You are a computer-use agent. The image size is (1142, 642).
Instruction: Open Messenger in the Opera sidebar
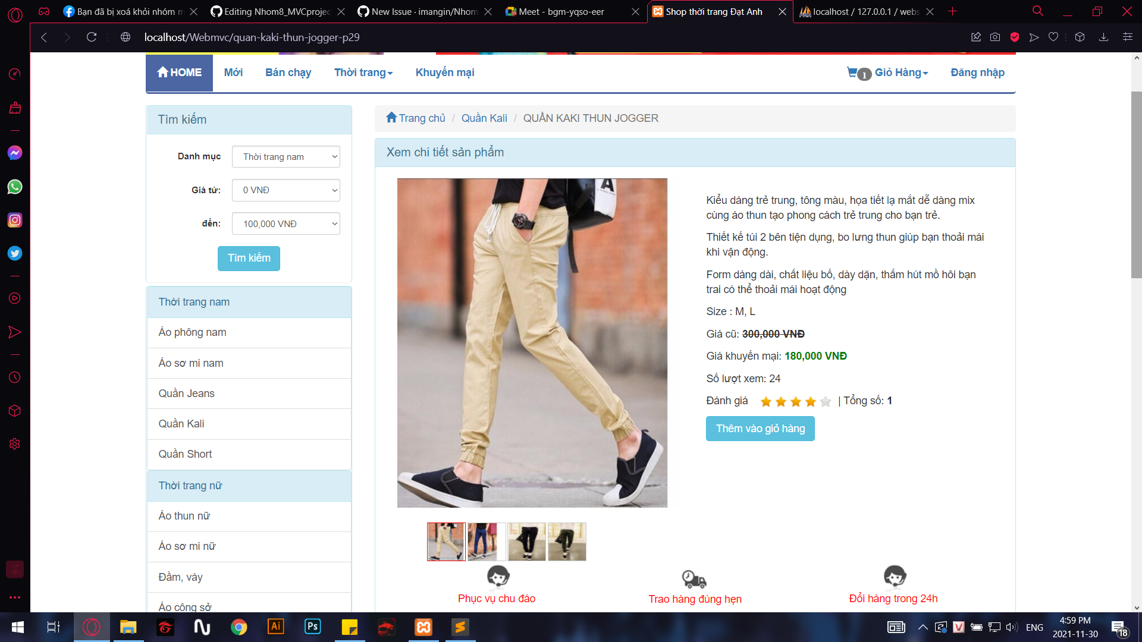click(15, 153)
